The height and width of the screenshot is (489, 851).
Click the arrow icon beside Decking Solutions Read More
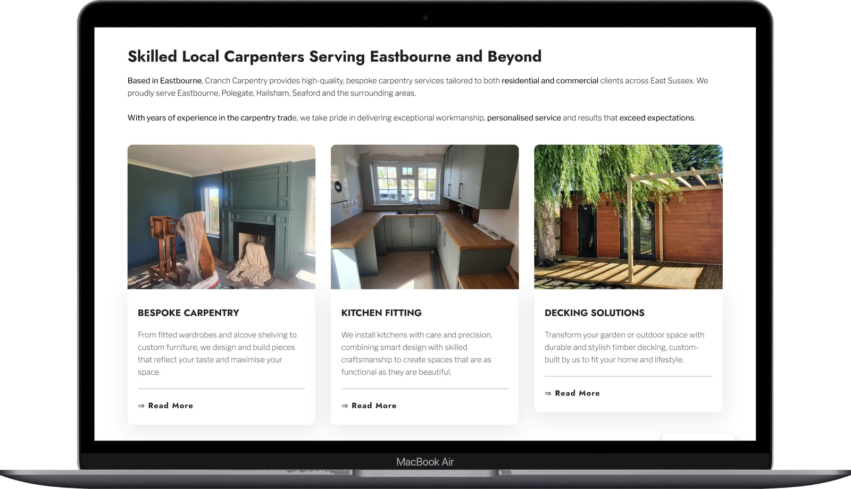(x=548, y=393)
